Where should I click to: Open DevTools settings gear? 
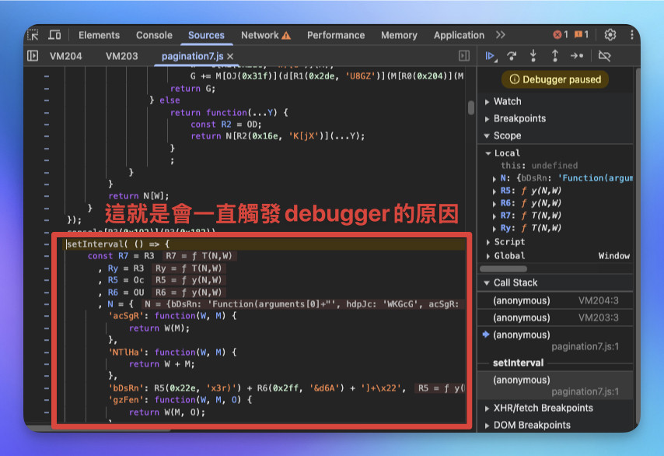pyautogui.click(x=610, y=35)
